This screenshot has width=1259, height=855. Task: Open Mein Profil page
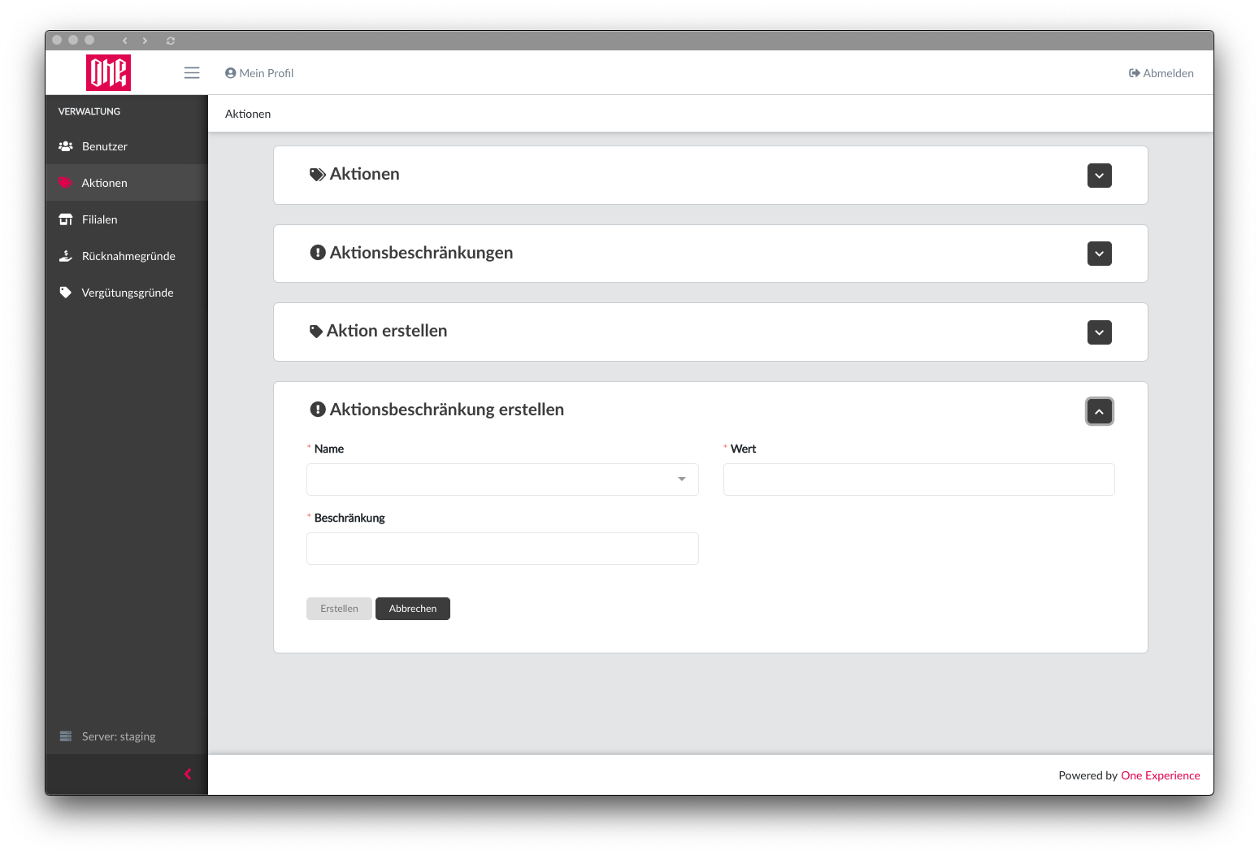pyautogui.click(x=259, y=73)
